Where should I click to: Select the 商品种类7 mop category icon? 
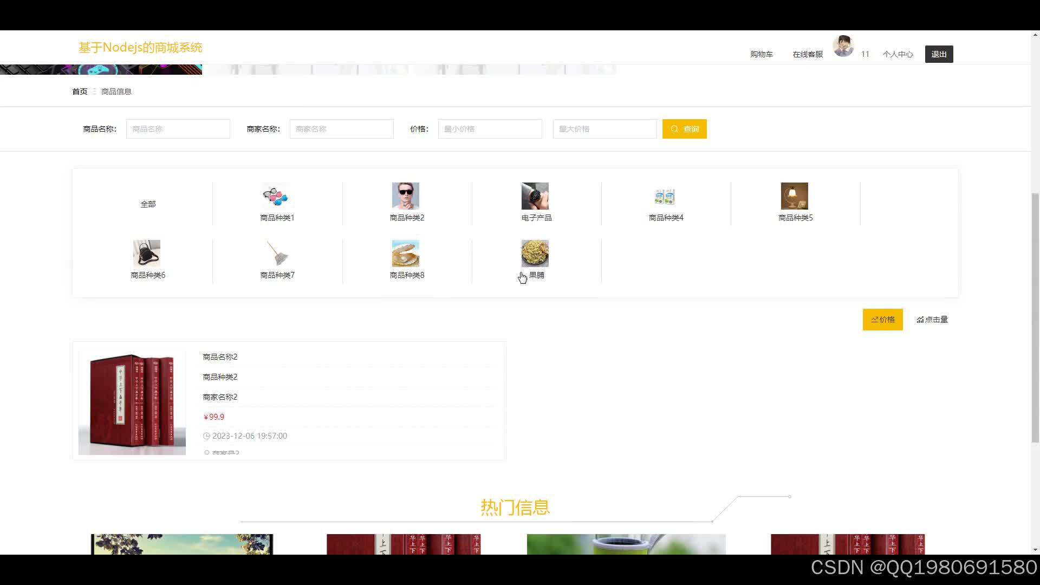tap(276, 253)
